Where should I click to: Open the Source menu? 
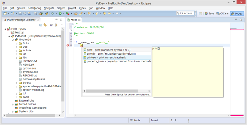pos(21,8)
